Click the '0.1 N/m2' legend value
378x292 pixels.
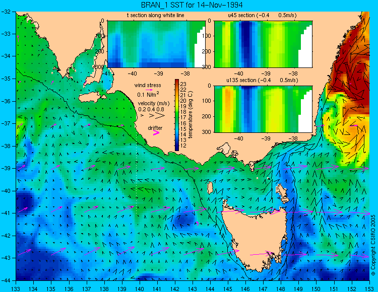148,94
